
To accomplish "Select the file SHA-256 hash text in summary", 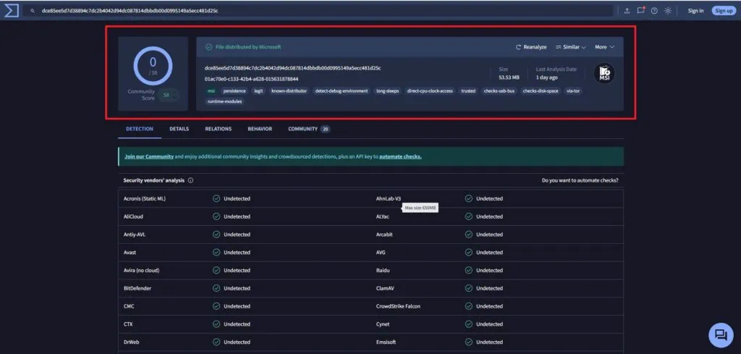I will click(x=292, y=68).
